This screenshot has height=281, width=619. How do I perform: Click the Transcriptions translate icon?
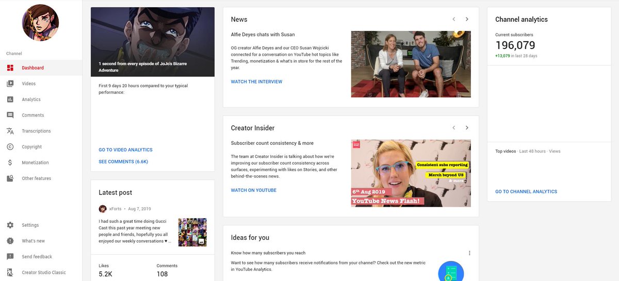10,131
